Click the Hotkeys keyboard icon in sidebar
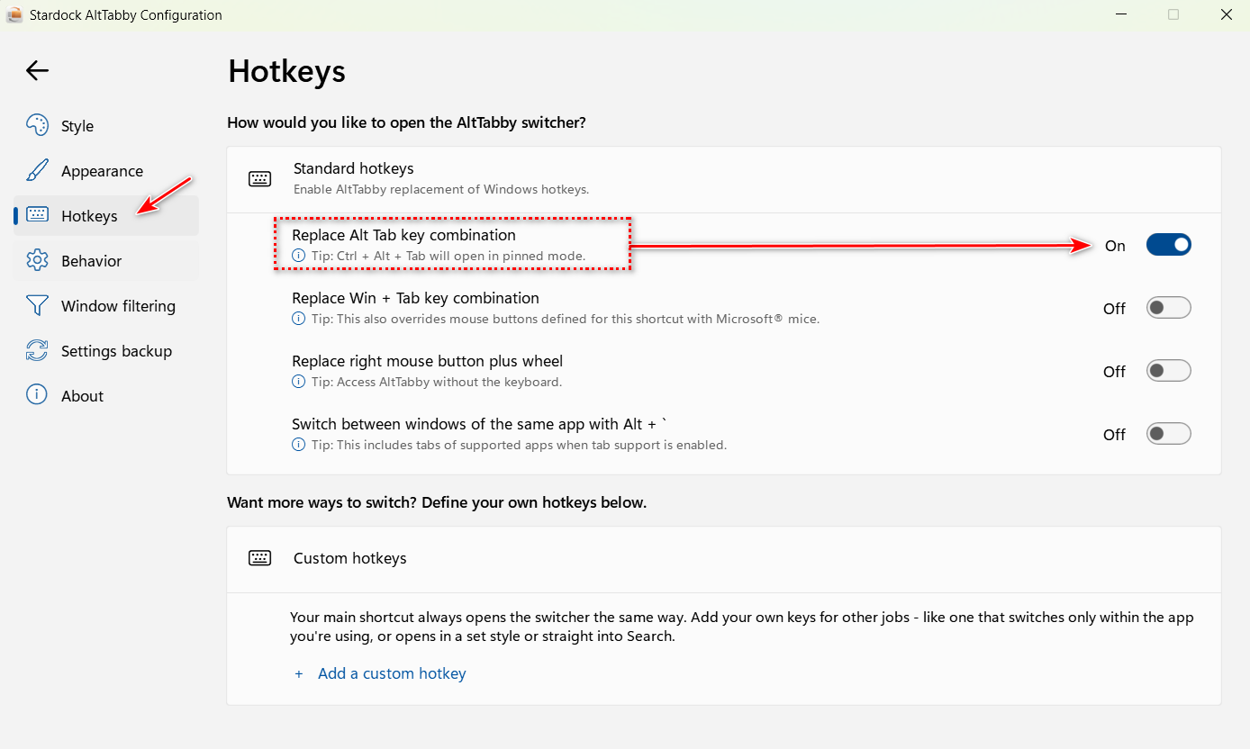 (37, 215)
